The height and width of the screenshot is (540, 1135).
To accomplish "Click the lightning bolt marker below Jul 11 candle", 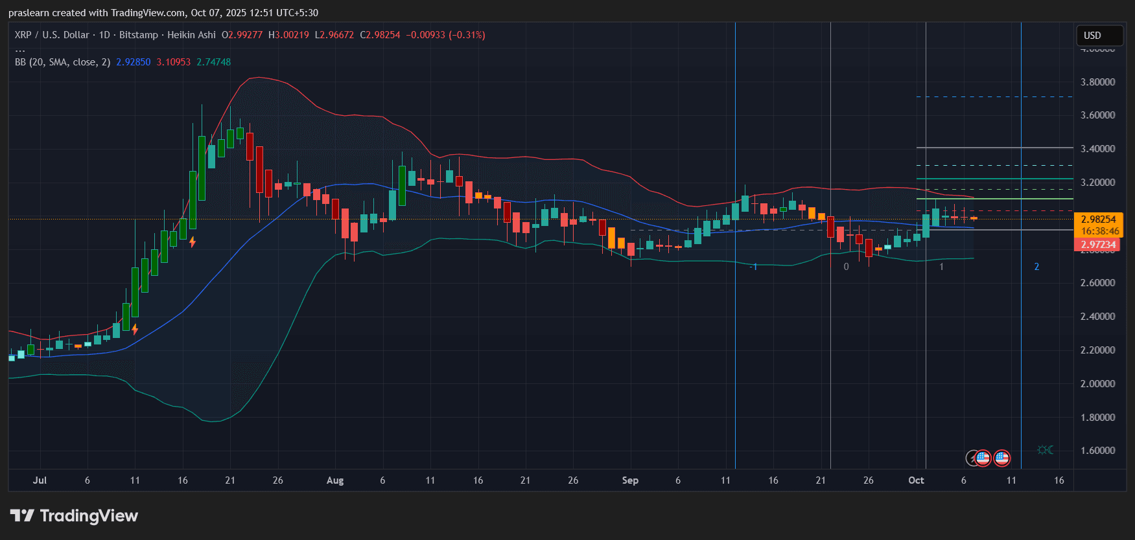I will point(135,329).
